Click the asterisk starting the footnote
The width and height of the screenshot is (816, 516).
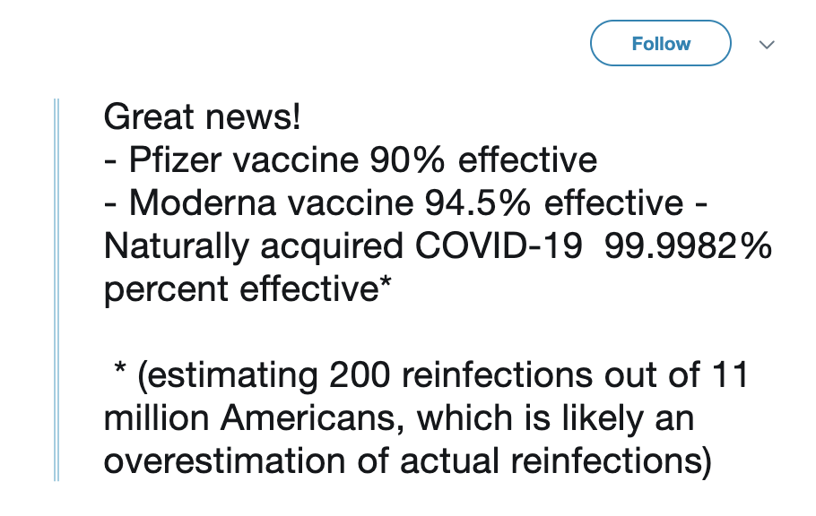click(x=120, y=376)
